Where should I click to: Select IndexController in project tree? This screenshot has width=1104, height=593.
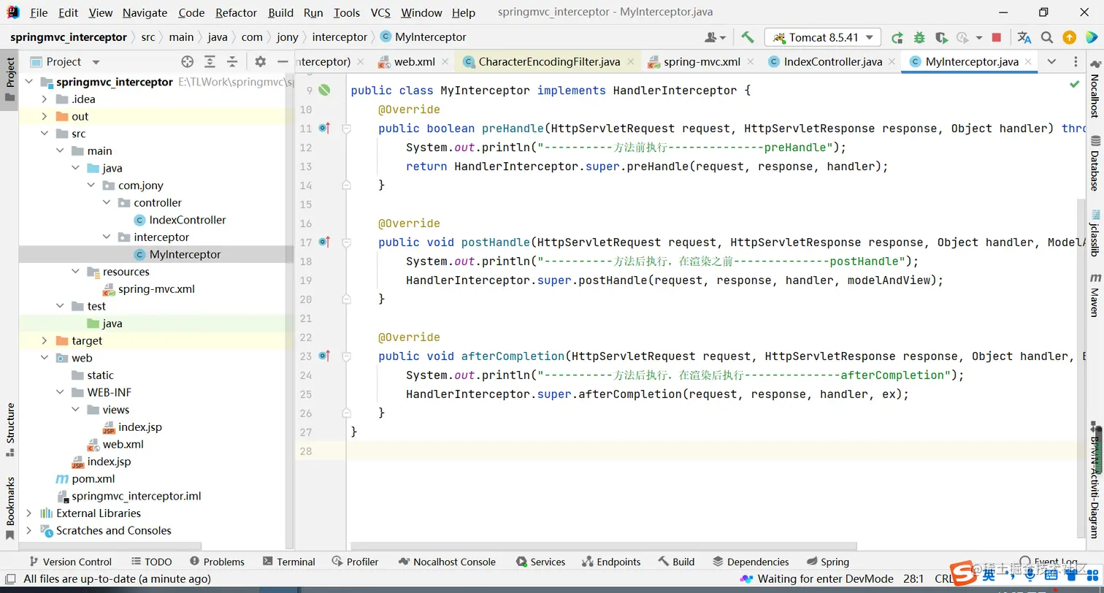188,220
